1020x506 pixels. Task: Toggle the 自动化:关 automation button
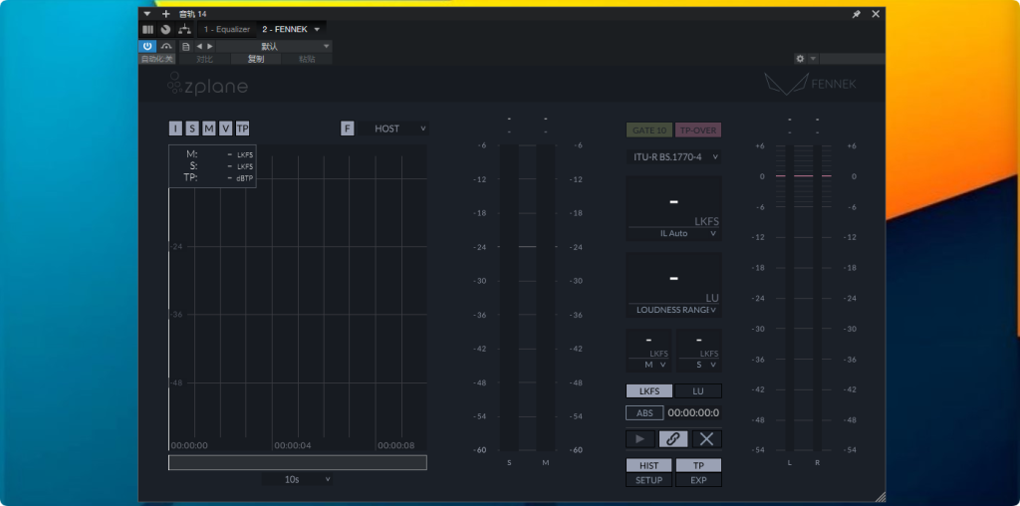click(x=157, y=59)
